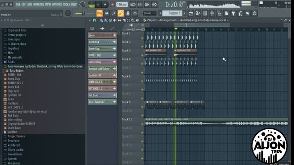Select the Mute tool in the playlist toolbar
Image resolution: width=294 pixels, height=165 pixels.
click(115, 20)
